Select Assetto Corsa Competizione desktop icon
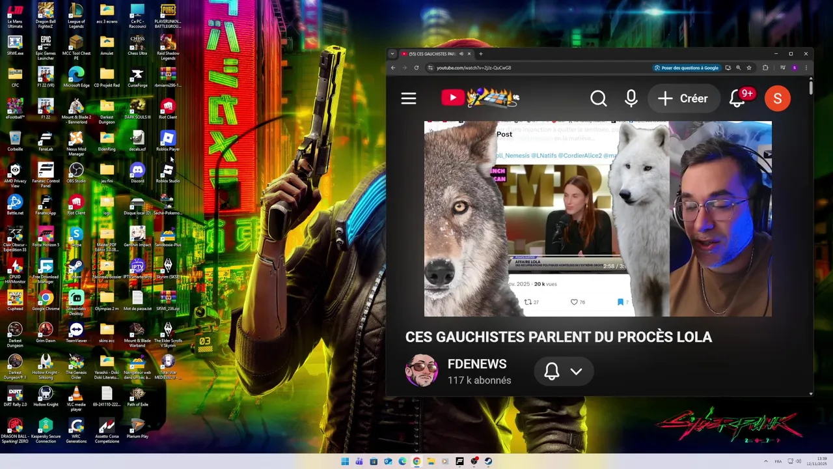This screenshot has height=469, width=833. click(x=107, y=431)
